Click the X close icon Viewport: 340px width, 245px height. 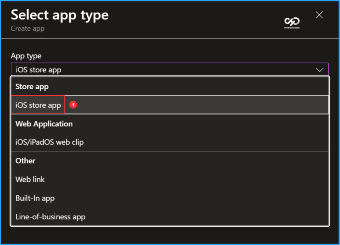pyautogui.click(x=319, y=15)
